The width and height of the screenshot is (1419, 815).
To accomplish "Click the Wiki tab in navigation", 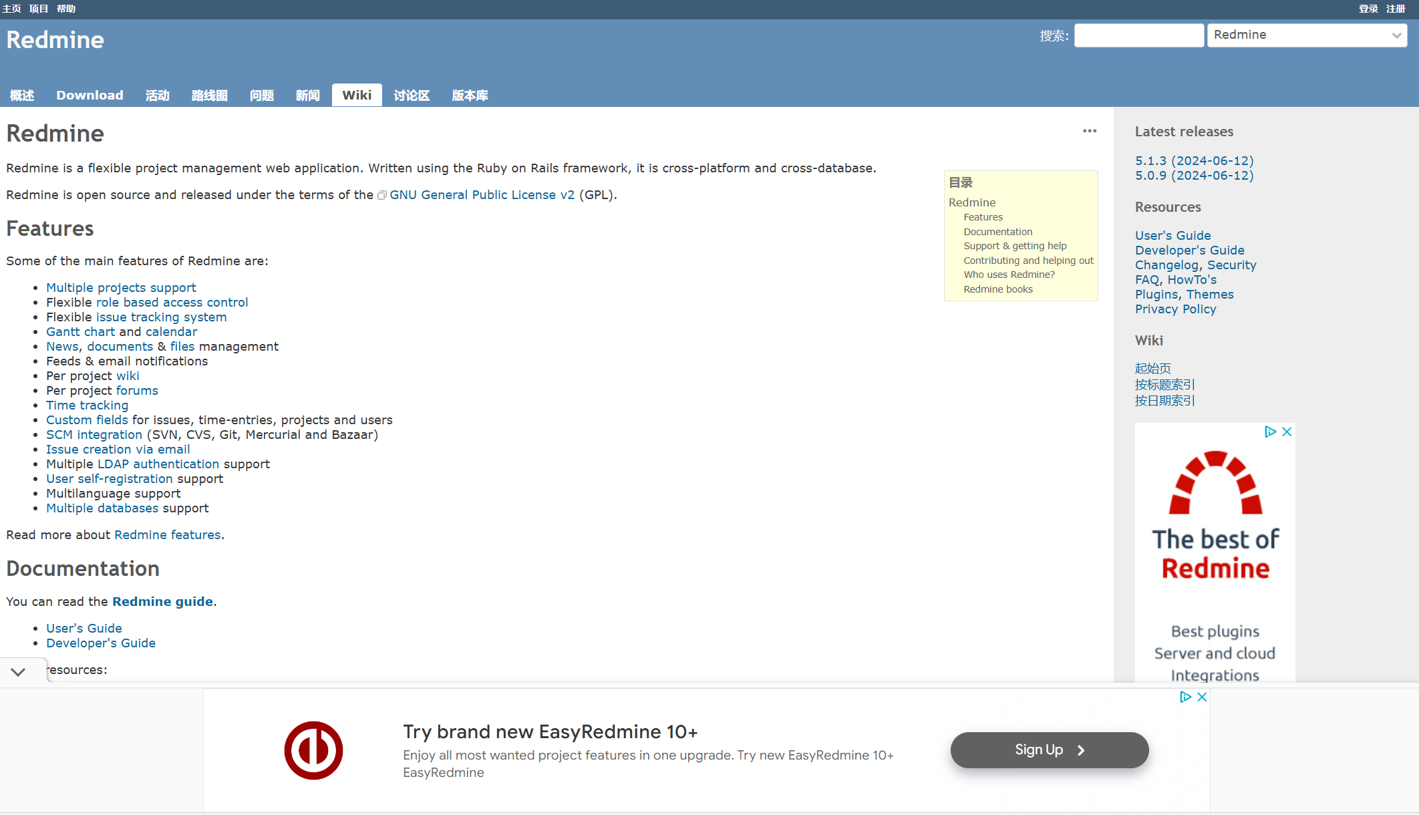I will (357, 95).
